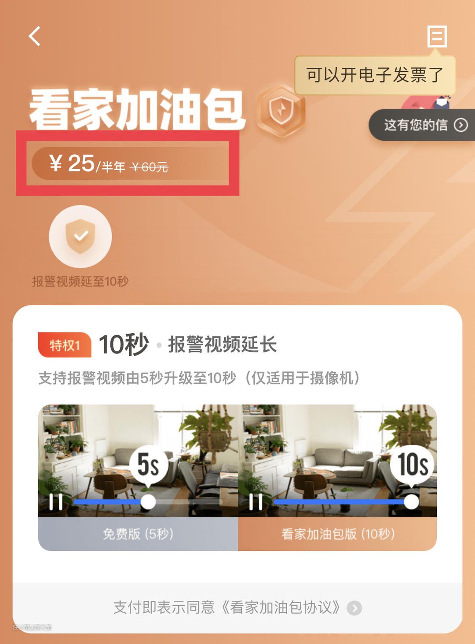Open the 这有您的信 message banner
This screenshot has height=644, width=475.
coord(422,125)
